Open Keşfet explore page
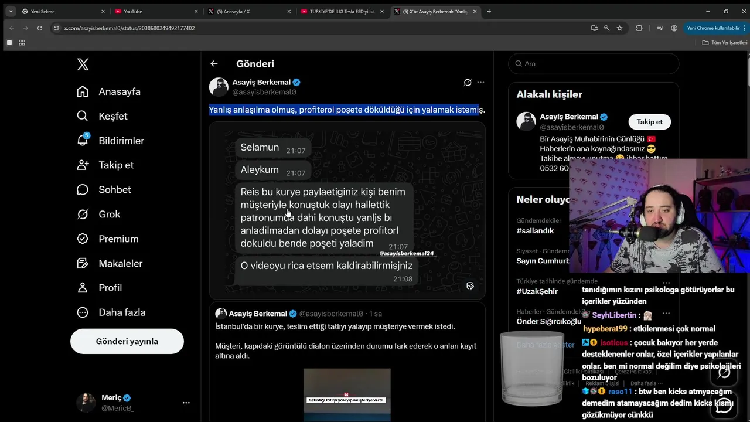This screenshot has height=422, width=750. click(x=102, y=116)
